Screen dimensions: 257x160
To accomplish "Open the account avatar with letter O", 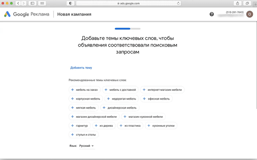I will tap(249, 14).
